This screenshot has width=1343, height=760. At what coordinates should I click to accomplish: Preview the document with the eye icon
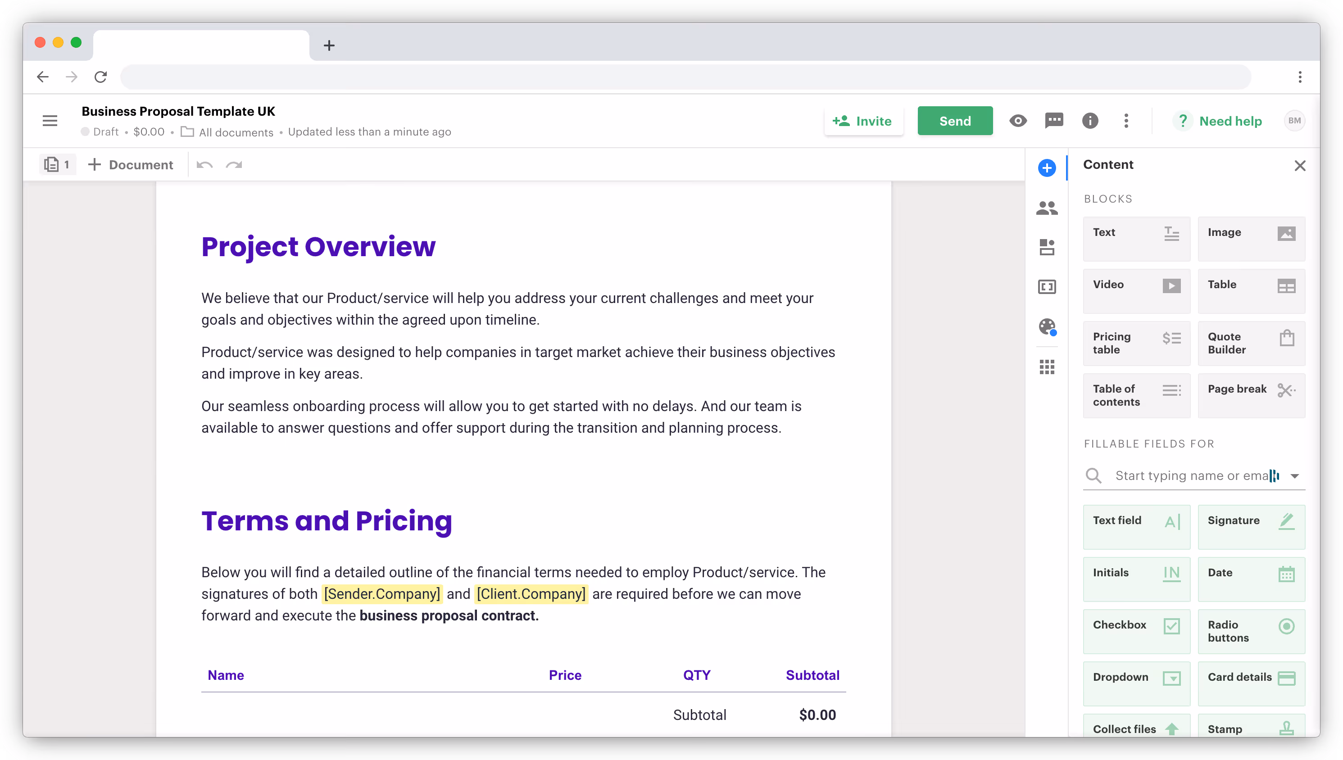point(1018,121)
